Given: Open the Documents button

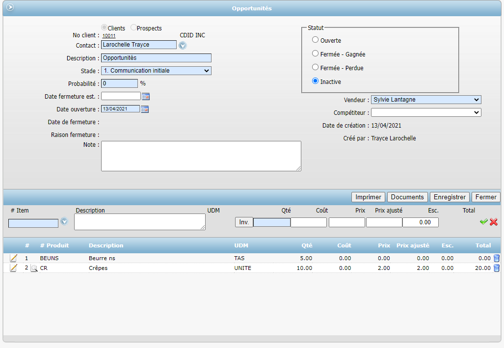Looking at the screenshot, I should tap(407, 197).
